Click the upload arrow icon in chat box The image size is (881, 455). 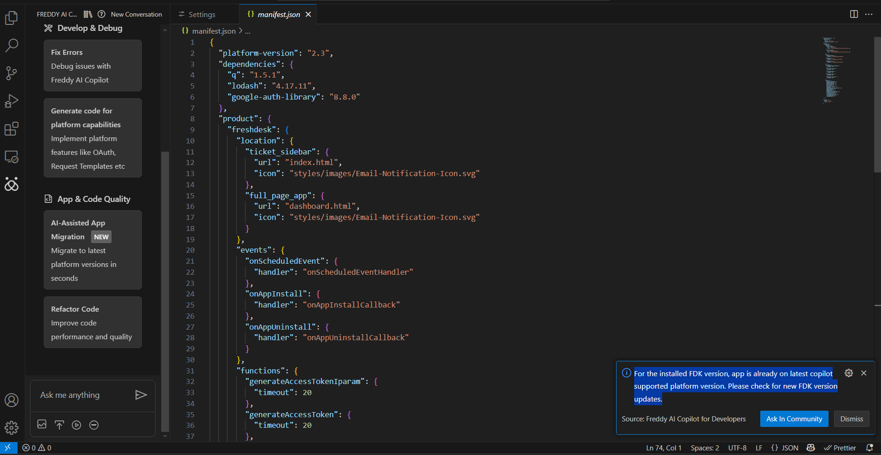(59, 425)
